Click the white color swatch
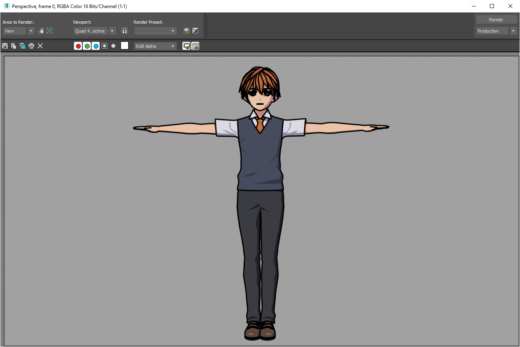The width and height of the screenshot is (520, 347). [125, 46]
